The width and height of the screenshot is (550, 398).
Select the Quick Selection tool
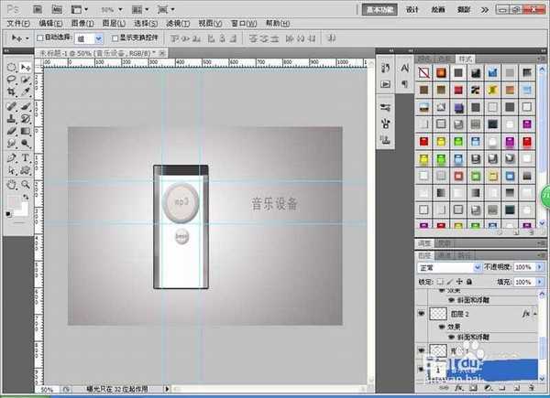click(x=26, y=80)
